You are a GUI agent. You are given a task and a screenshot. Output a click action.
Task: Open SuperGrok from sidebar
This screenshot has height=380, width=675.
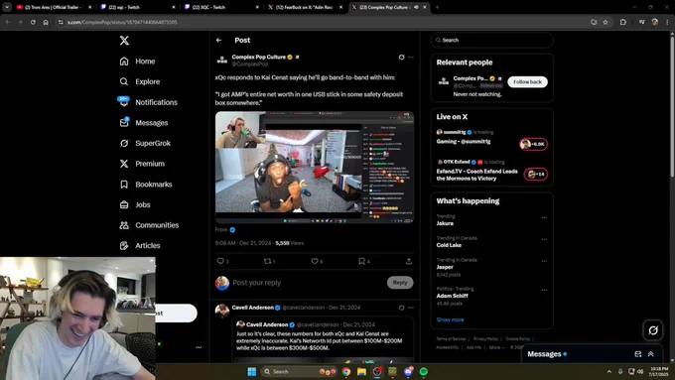pyautogui.click(x=145, y=143)
